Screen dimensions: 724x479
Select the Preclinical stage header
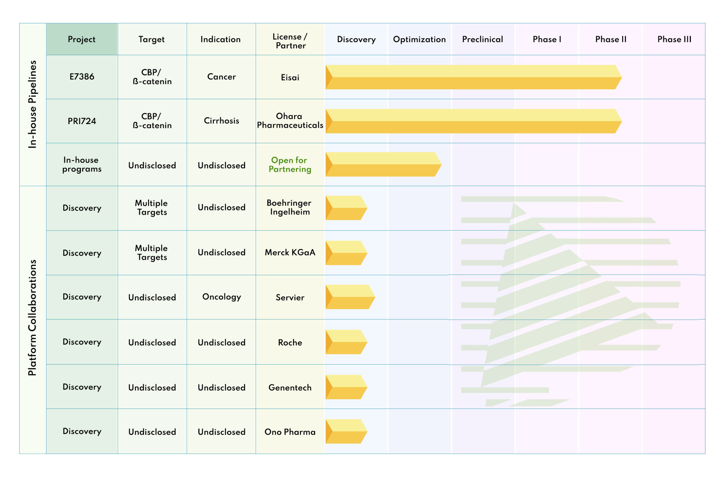click(483, 39)
